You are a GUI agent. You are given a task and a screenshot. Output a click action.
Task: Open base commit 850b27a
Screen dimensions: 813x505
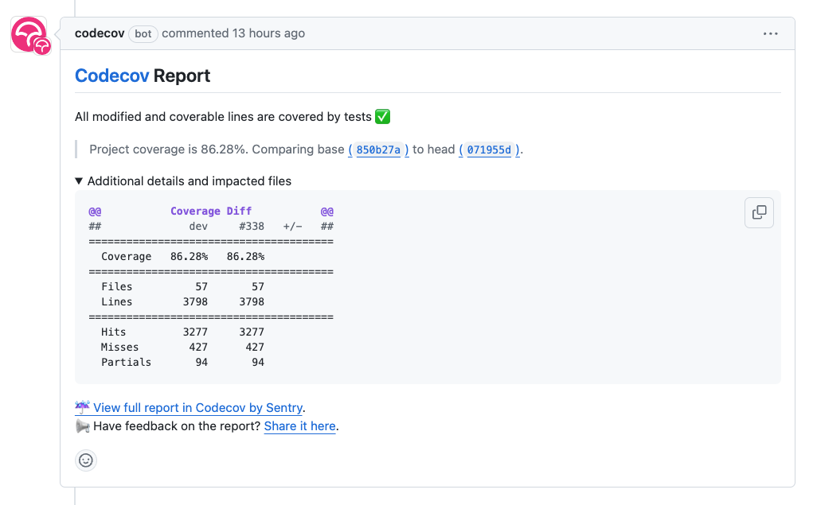378,150
